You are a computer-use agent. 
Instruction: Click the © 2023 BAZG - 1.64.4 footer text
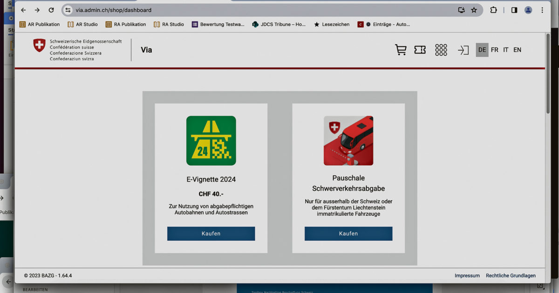point(48,275)
